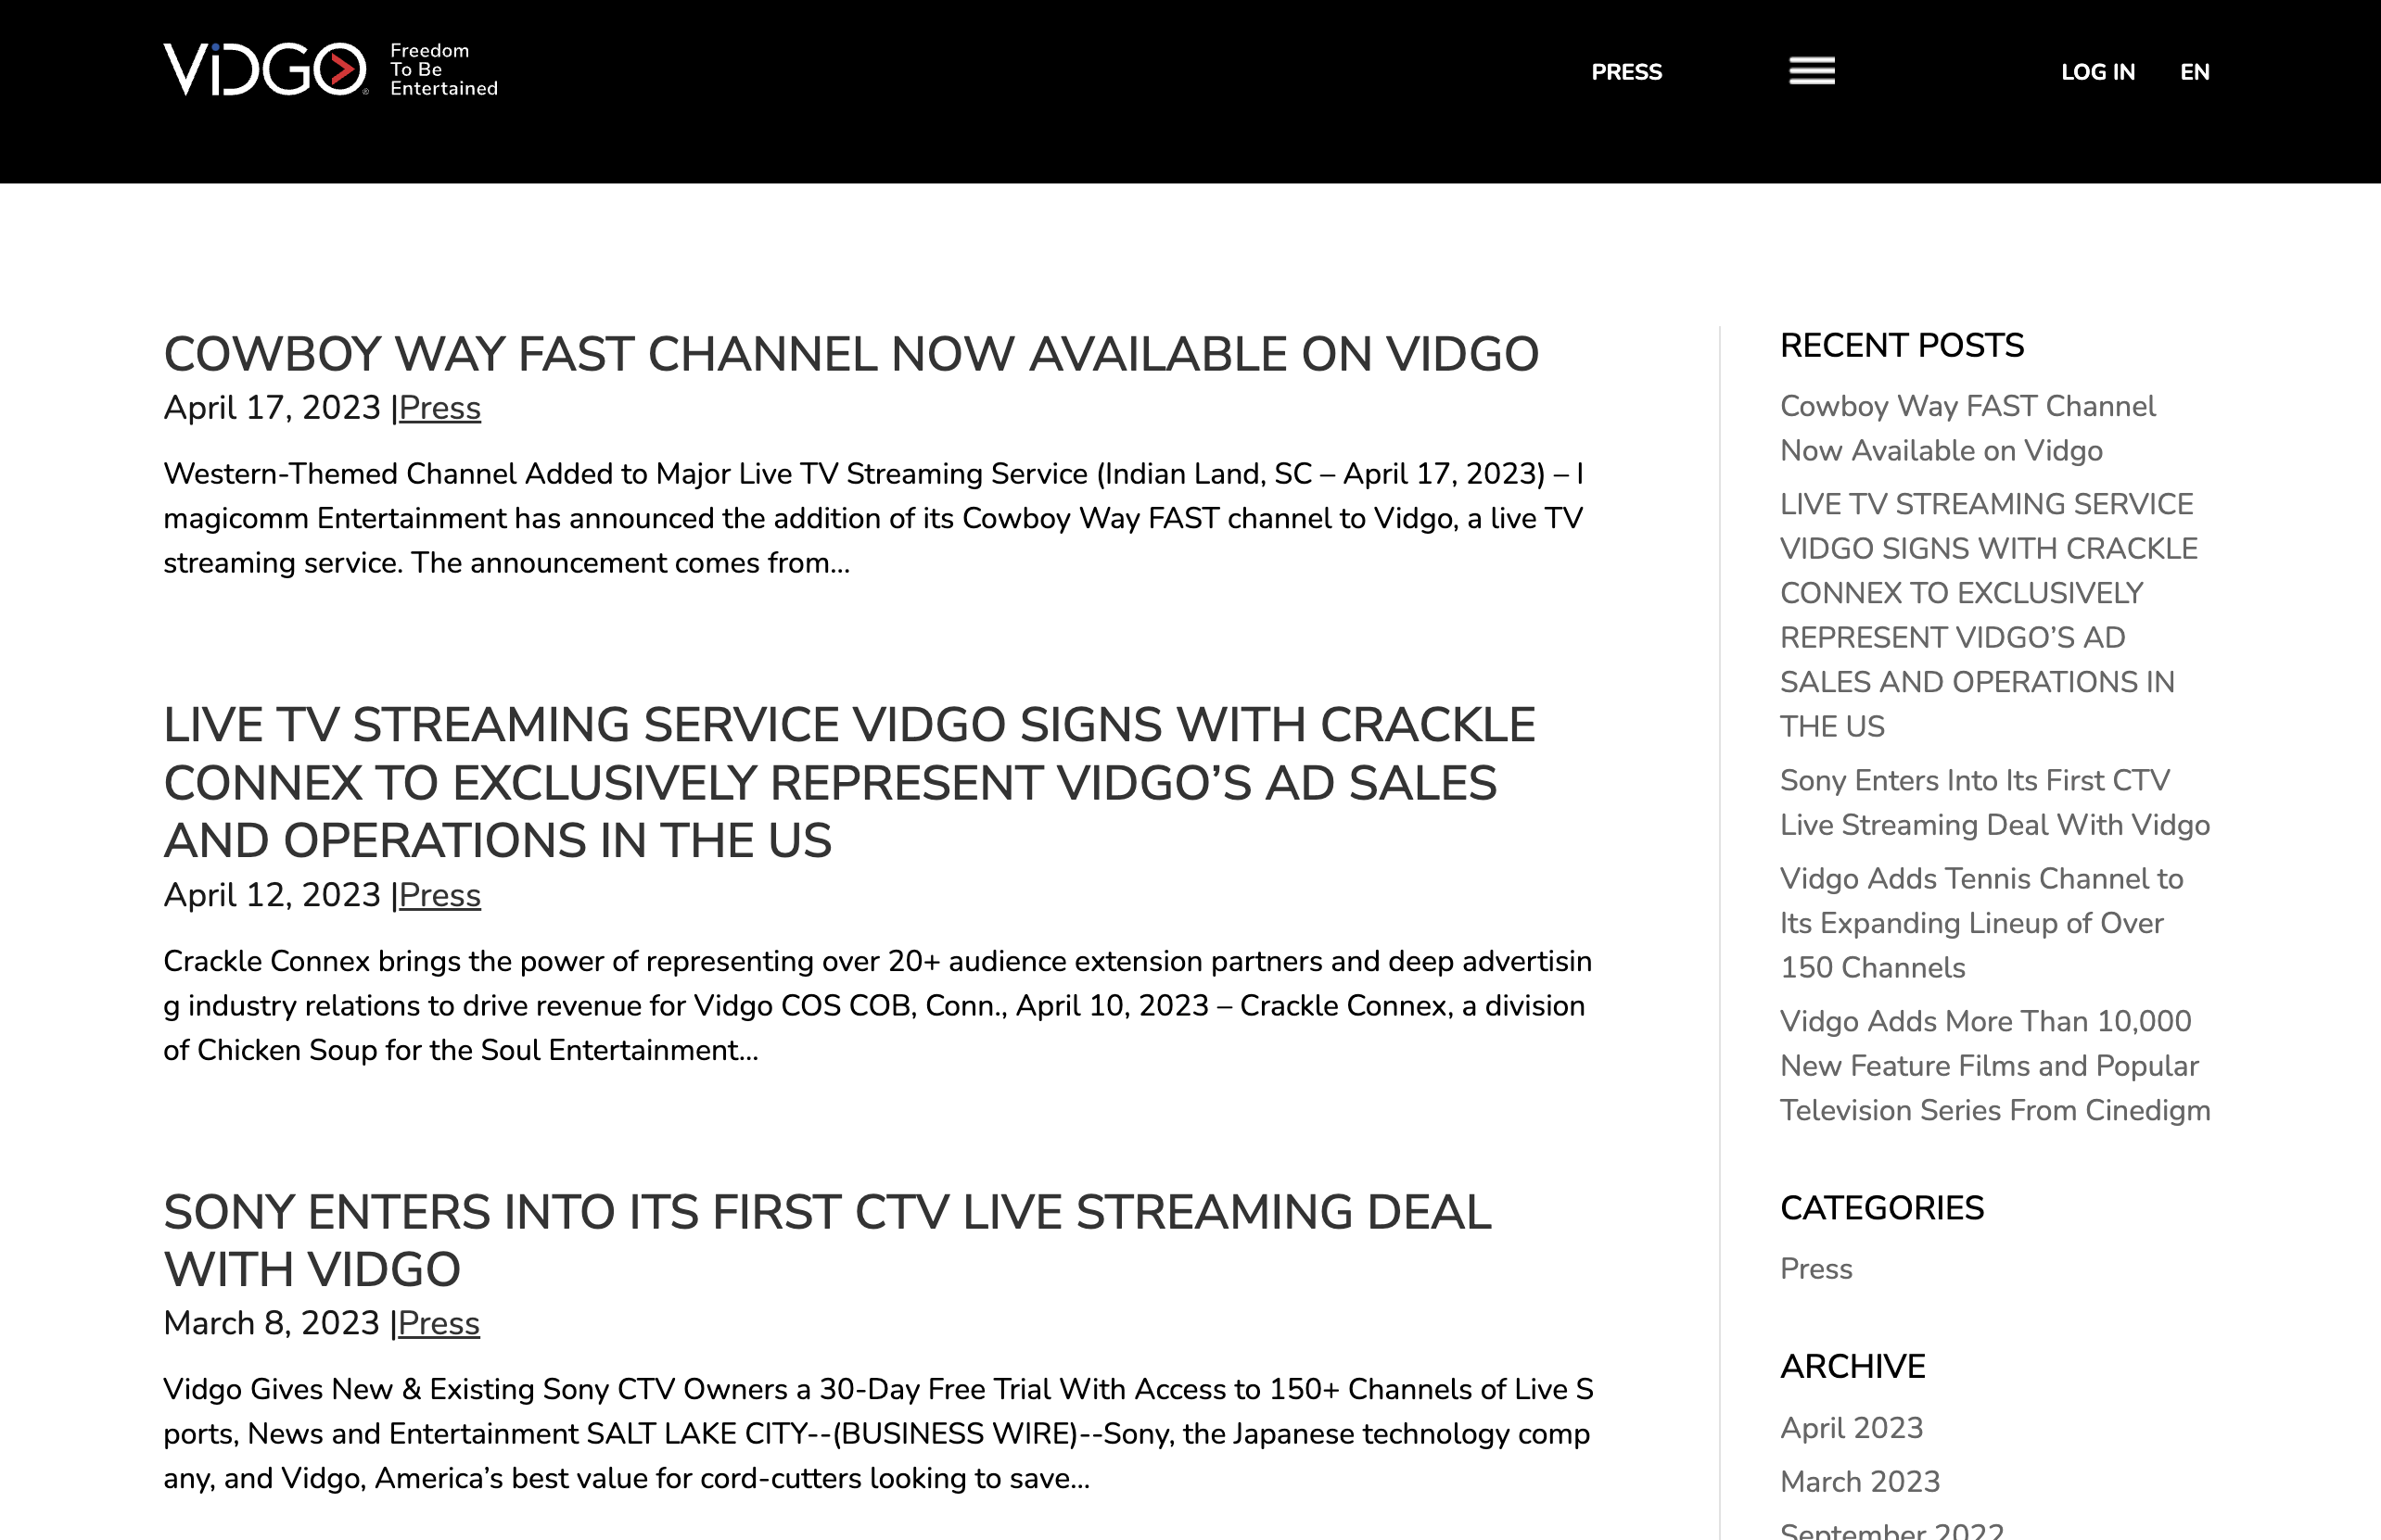Select the Cowboy Way recent post in the sidebar
The width and height of the screenshot is (2381, 1540).
pos(1967,428)
